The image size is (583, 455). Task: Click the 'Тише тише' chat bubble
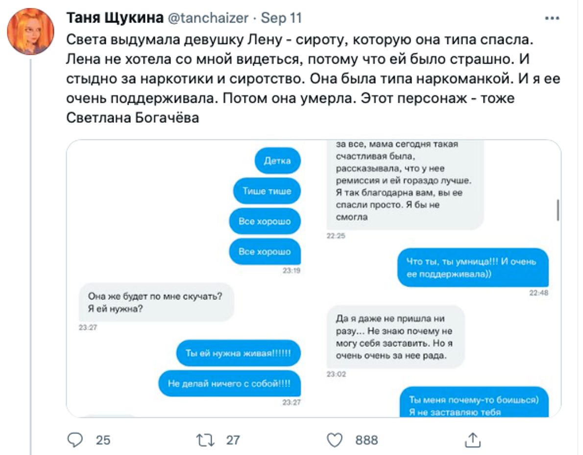[x=267, y=191]
